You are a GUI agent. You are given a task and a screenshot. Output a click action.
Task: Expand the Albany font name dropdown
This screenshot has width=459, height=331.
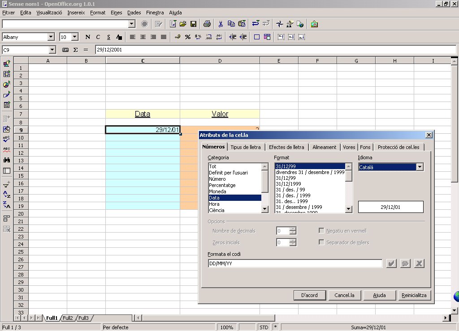pos(51,37)
